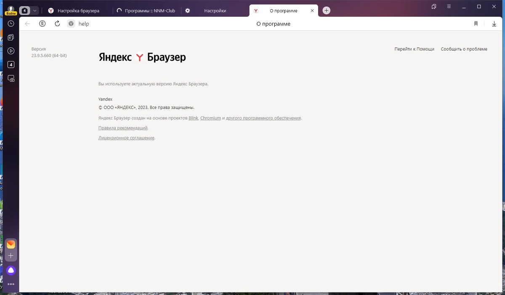This screenshot has width=505, height=295.
Task: Launch the screenshot tool from the sidebar
Action: pyautogui.click(x=11, y=79)
